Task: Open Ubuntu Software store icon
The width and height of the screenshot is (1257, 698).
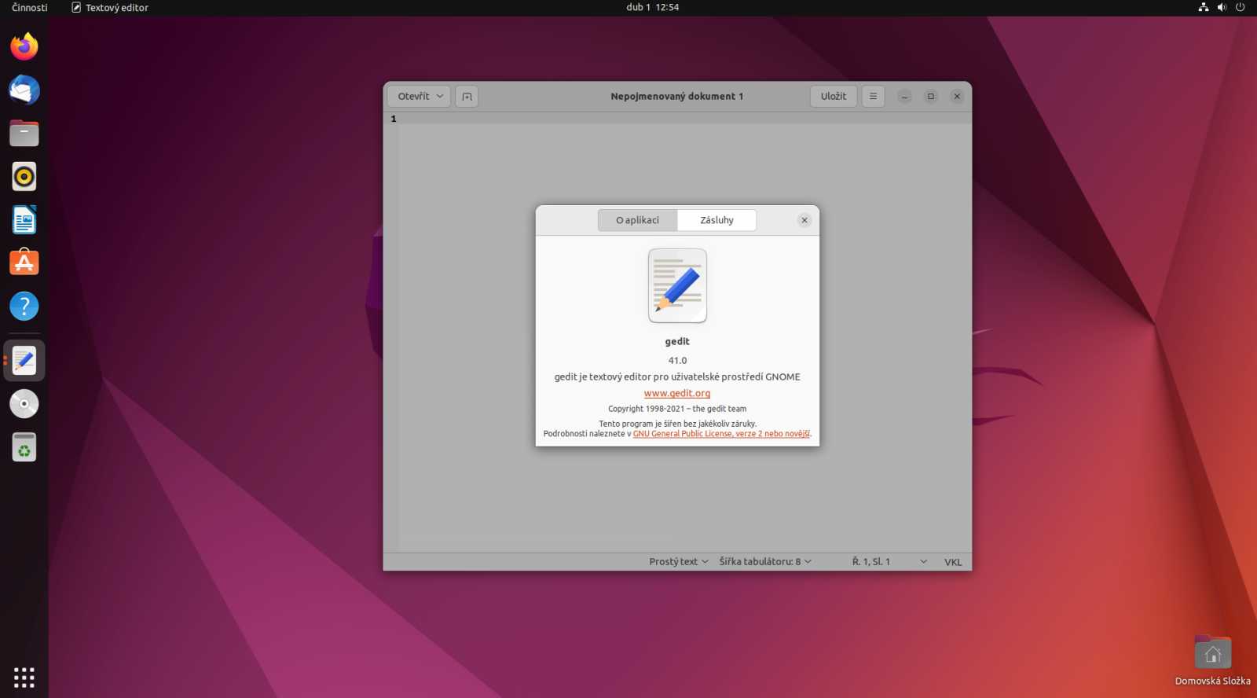Action: [x=24, y=263]
